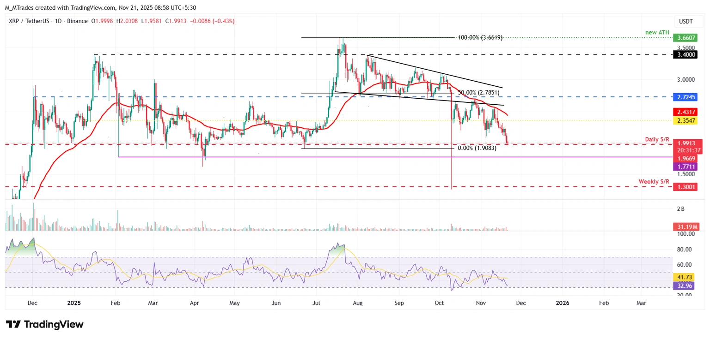The width and height of the screenshot is (710, 339).
Task: Click the Daily S/R text label
Action: click(658, 139)
